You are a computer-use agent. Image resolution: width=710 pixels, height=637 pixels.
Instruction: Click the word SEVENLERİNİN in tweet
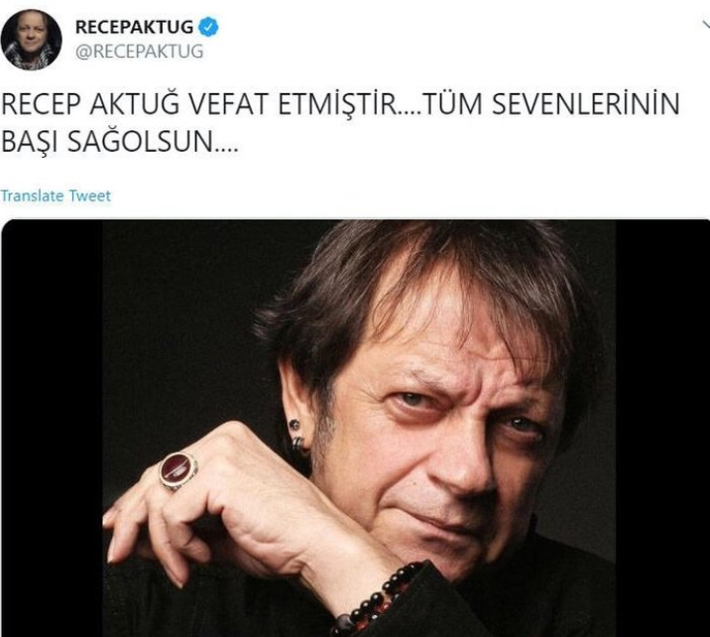pos(585,104)
